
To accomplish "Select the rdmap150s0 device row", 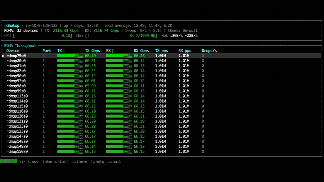I will tap(161, 151).
